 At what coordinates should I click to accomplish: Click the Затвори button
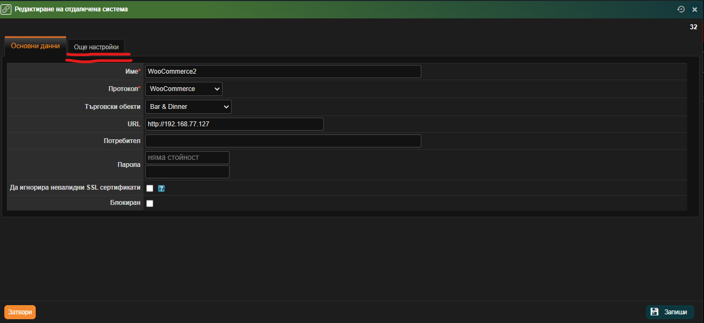[x=20, y=312]
